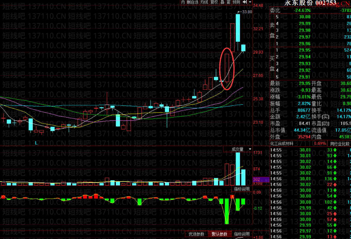Viewport: 351px width, 239px height.
Task: Click 删自选 to remove from watchlist
Action: [193, 2]
